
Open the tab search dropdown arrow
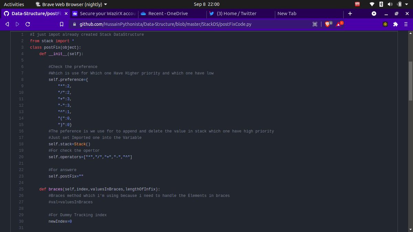tap(374, 14)
